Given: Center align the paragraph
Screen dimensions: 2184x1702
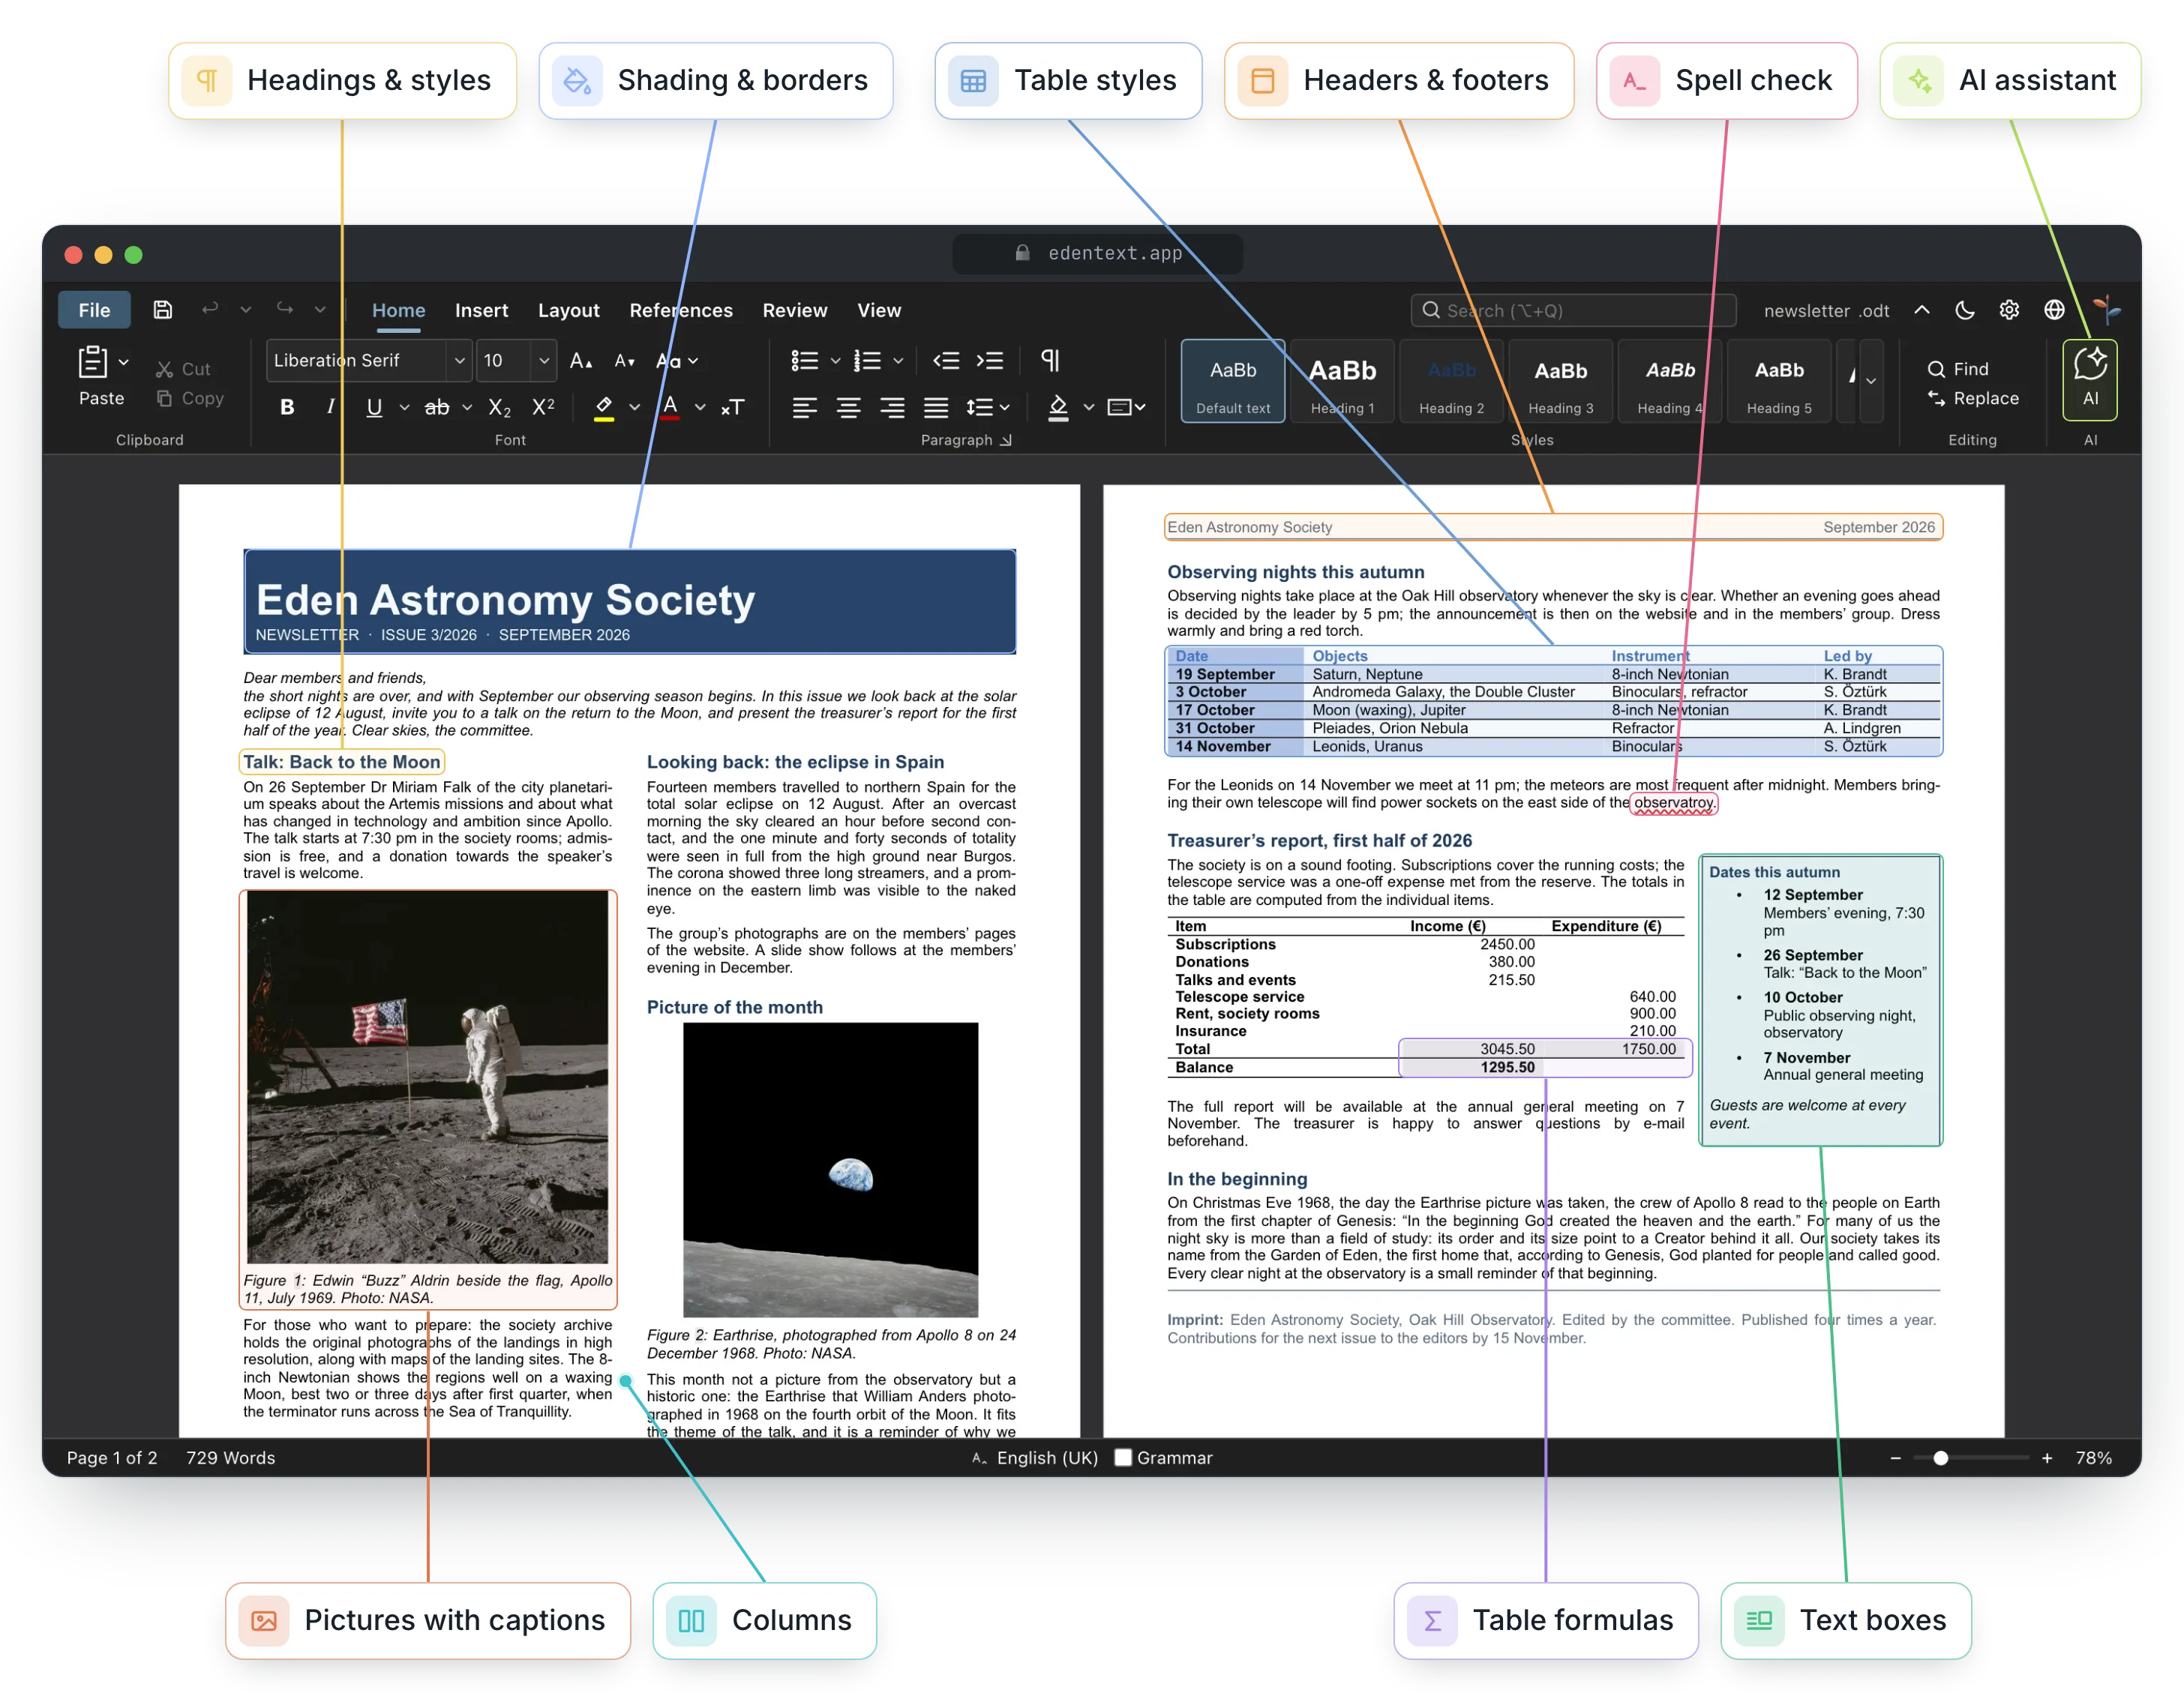Looking at the screenshot, I should 848,407.
